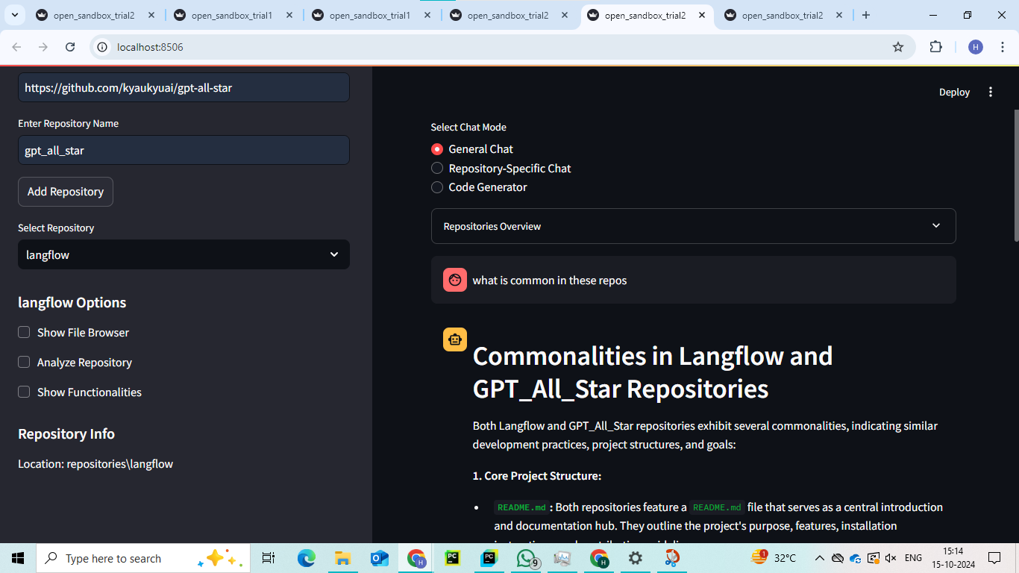1019x573 pixels.
Task: Close the active open_sandbox_trial2 tab
Action: click(702, 15)
